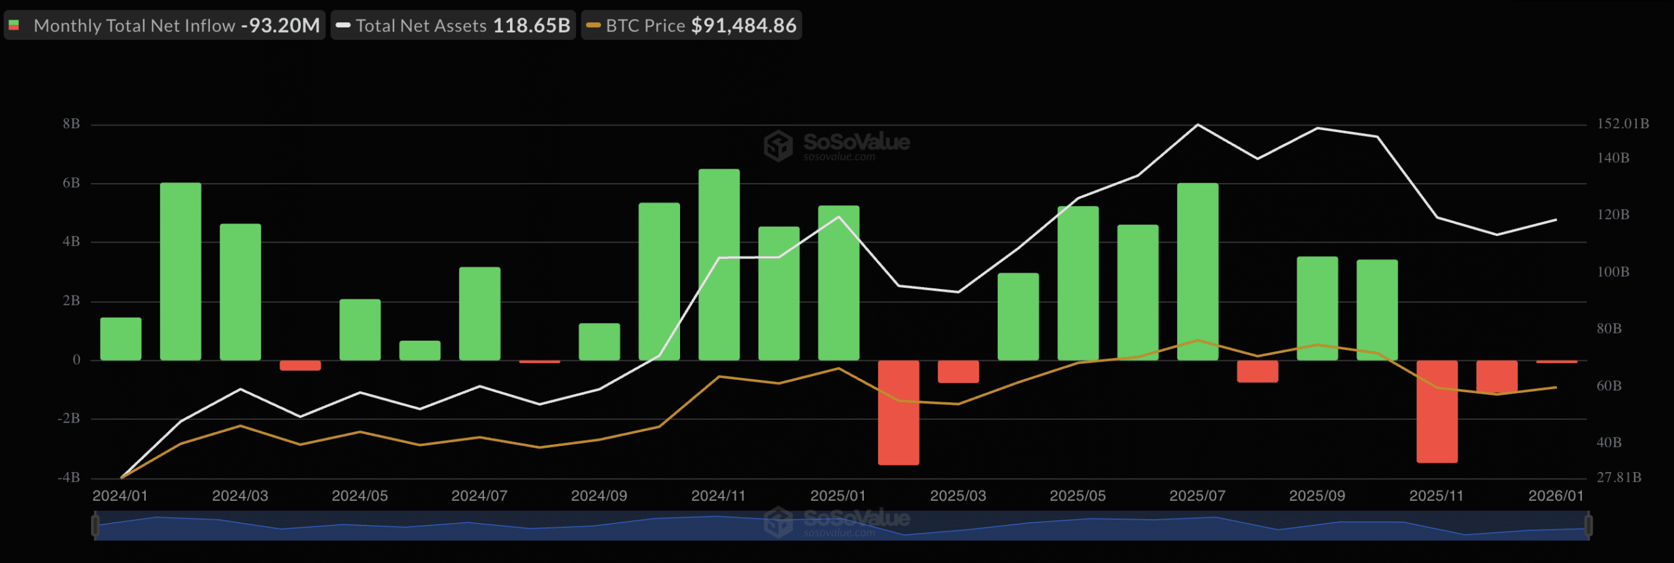Screen dimensions: 1674x563
Task: Click the right handle of the range slider
Action: 1588,525
